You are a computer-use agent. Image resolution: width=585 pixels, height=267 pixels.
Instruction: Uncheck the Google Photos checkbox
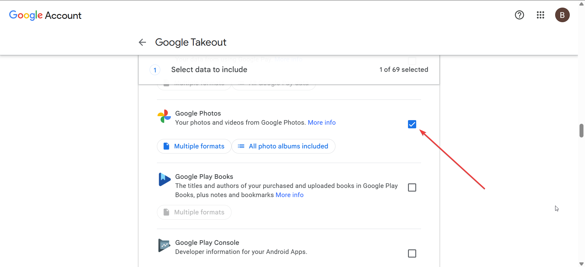(412, 124)
